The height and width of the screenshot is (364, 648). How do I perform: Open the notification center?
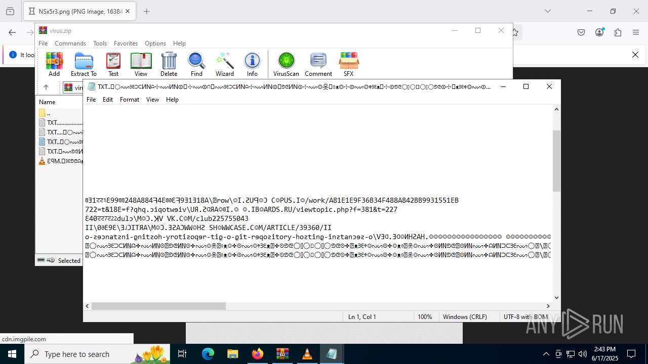(631, 354)
